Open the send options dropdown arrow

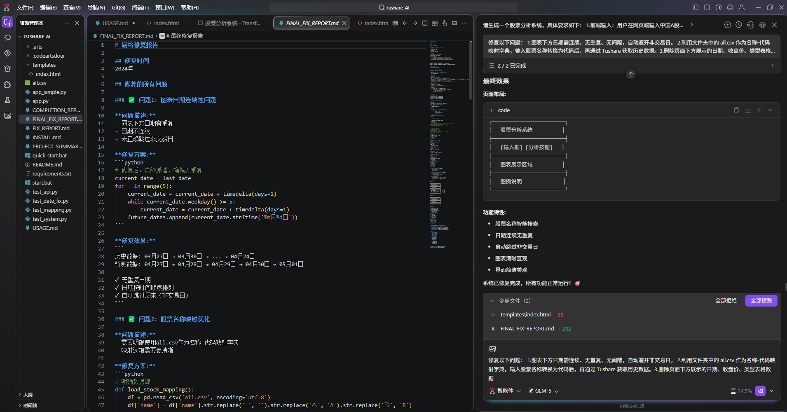[x=772, y=391]
